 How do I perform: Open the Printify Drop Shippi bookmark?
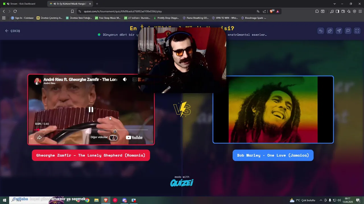(x=166, y=18)
